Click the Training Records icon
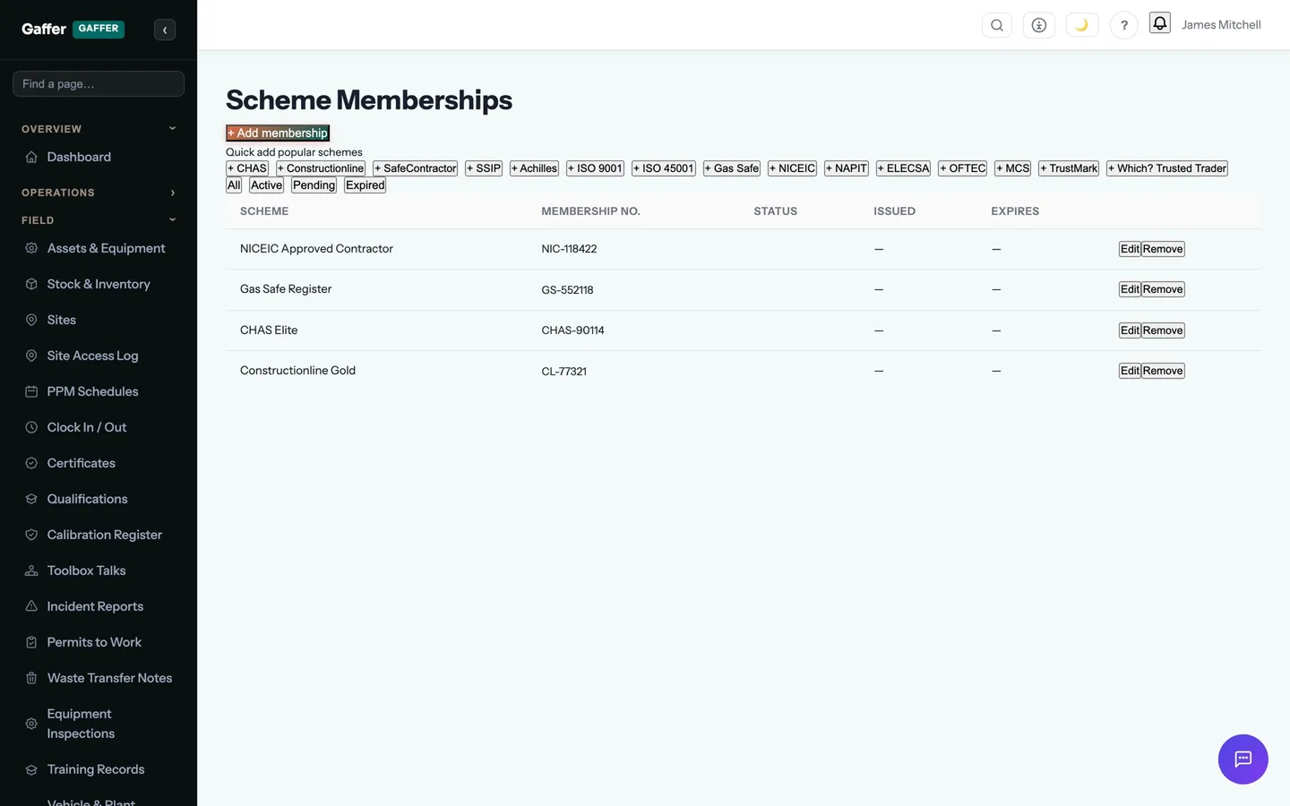1290x806 pixels. (31, 769)
